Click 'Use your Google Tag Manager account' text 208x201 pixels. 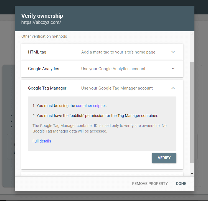[117, 88]
